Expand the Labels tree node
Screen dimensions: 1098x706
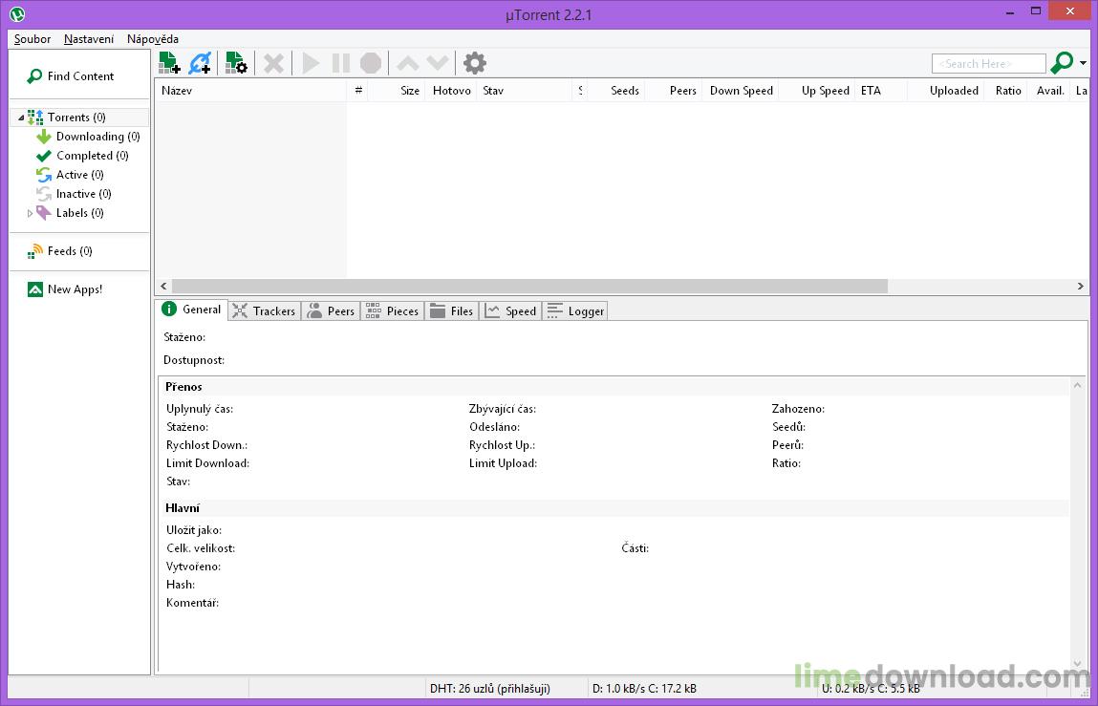[30, 213]
